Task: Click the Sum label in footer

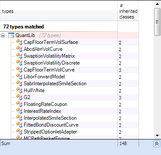Action: coord(6,143)
